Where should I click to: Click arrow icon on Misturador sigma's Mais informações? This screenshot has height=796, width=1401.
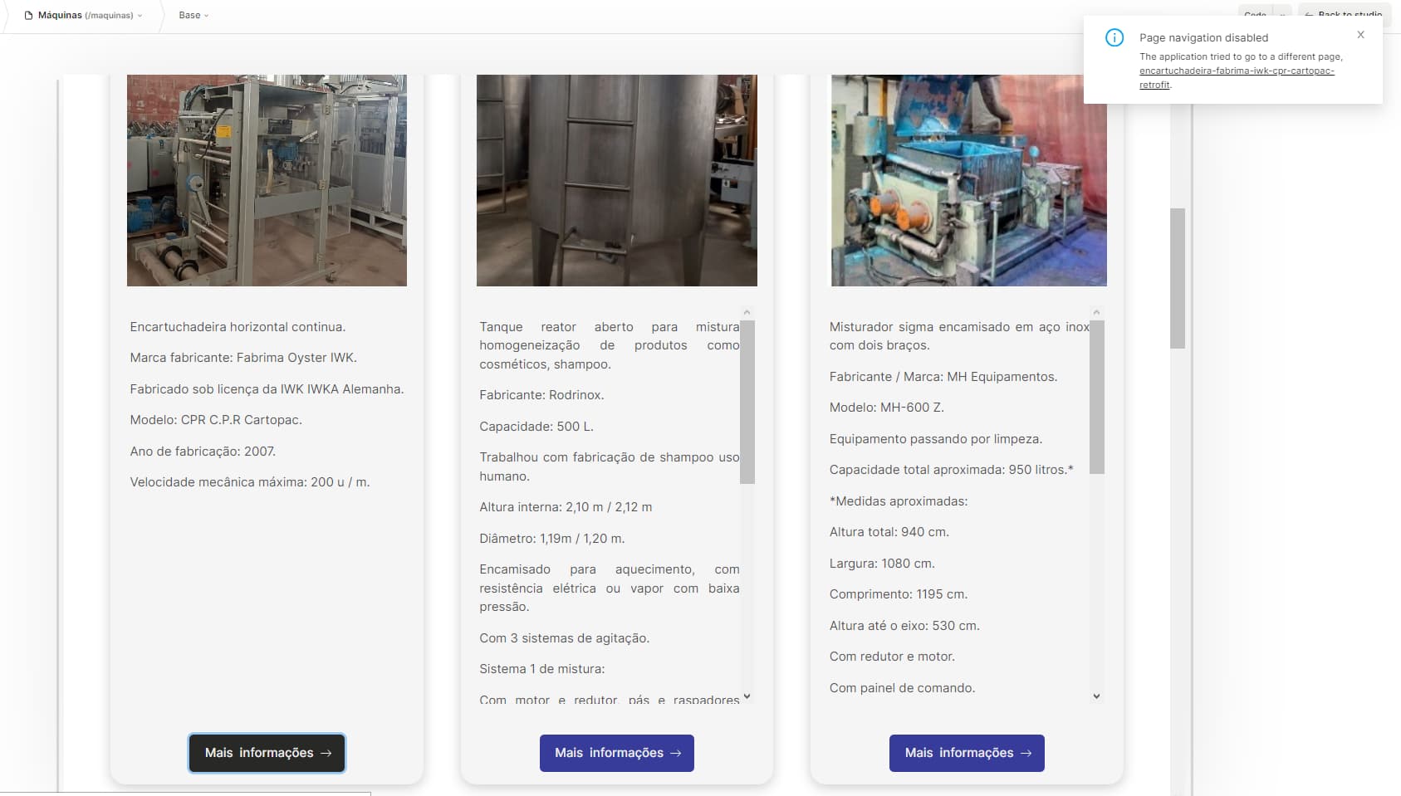click(1026, 754)
